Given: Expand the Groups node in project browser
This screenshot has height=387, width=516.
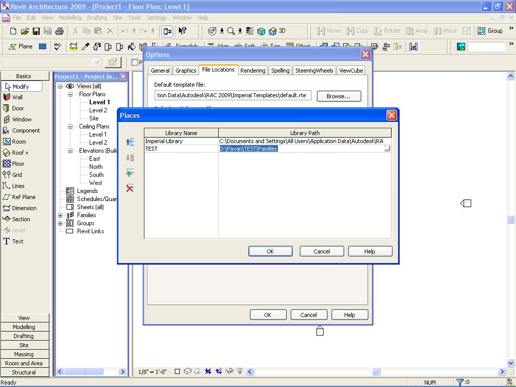Looking at the screenshot, I should coord(60,223).
